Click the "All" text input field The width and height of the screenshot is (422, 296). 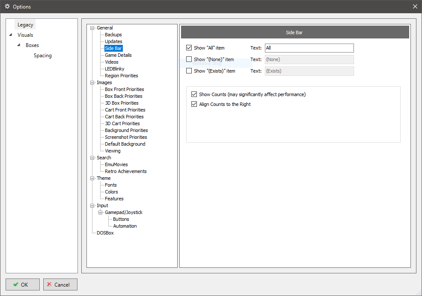coord(309,48)
